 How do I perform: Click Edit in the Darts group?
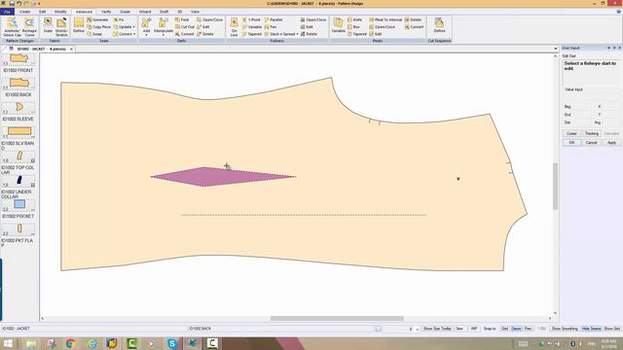[203, 27]
